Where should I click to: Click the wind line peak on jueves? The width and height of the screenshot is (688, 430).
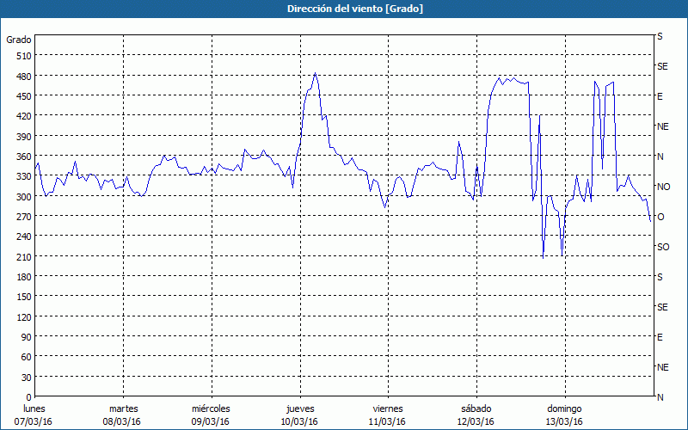point(316,74)
